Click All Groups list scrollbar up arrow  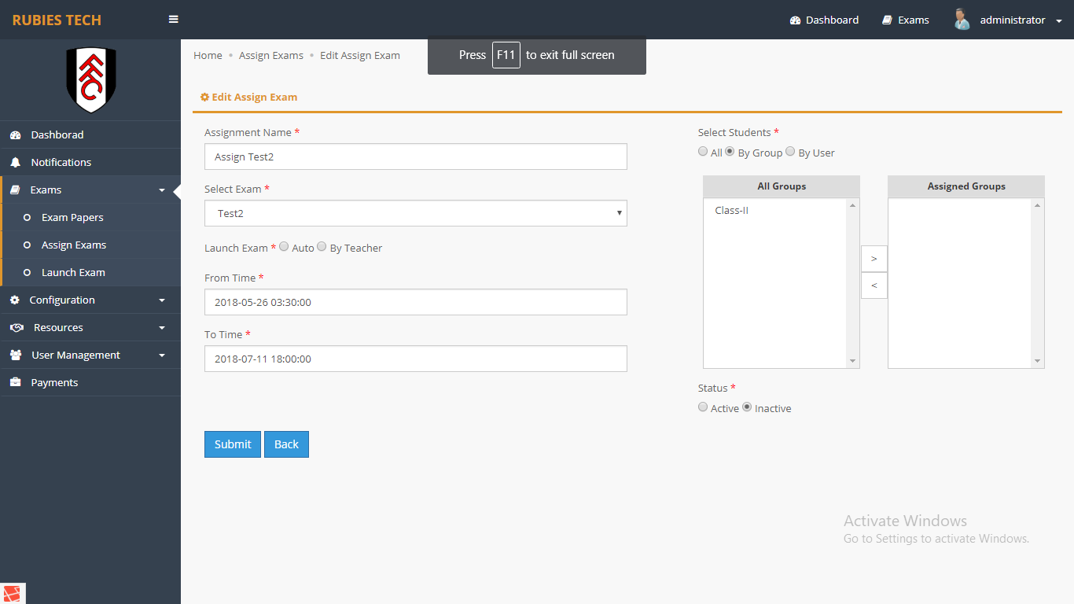(x=853, y=205)
